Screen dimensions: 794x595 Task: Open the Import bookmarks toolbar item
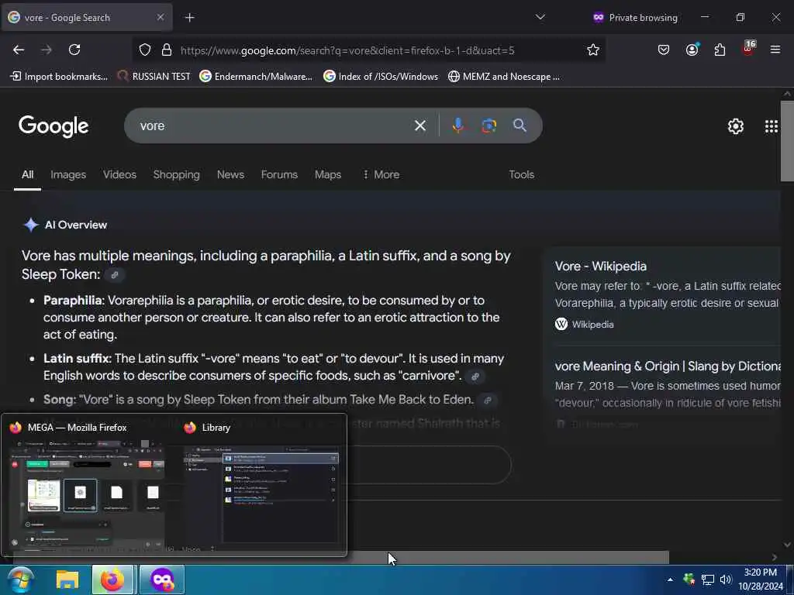click(x=59, y=77)
